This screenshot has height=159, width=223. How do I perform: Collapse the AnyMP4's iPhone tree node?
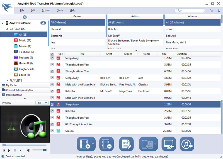coord(3,23)
